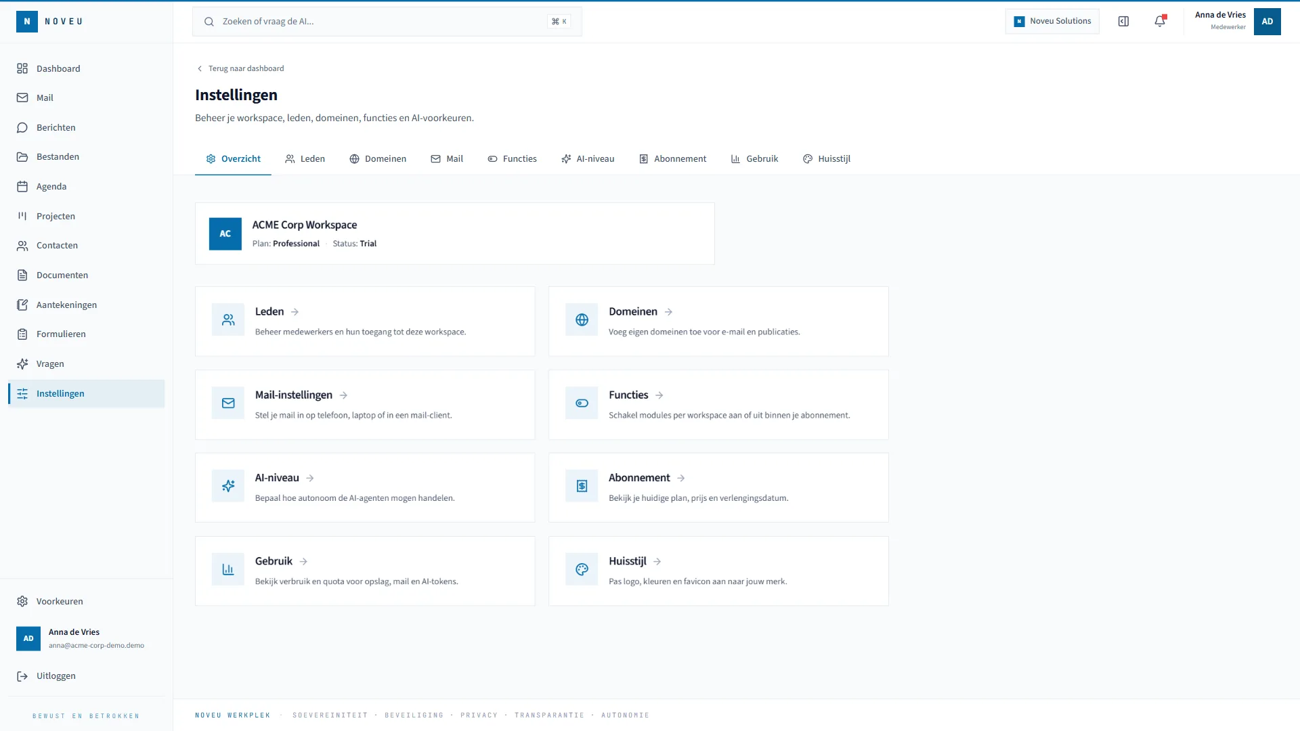Open the Abonnement card title
The width and height of the screenshot is (1300, 731).
(x=639, y=478)
